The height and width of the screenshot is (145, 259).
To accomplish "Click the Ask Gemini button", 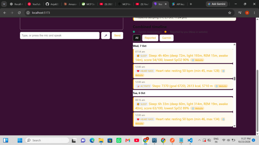I will coord(217,4).
